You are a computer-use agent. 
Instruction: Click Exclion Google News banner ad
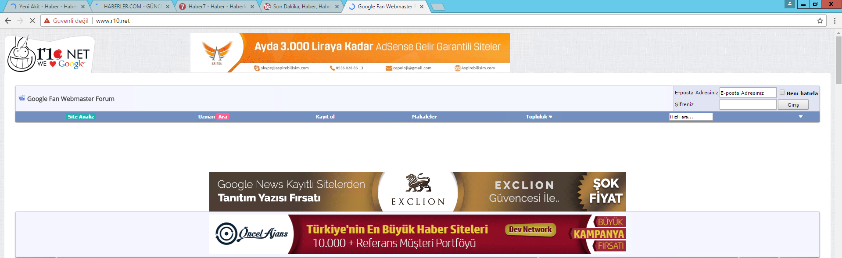point(417,192)
